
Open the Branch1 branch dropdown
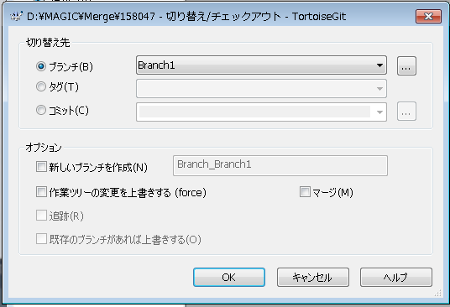[x=261, y=65]
